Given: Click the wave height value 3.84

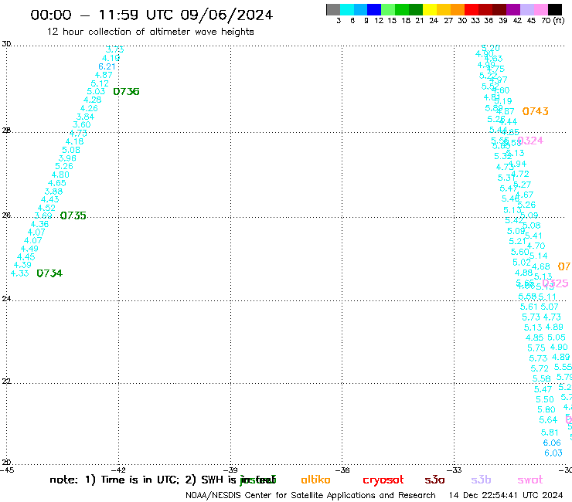Looking at the screenshot, I should point(85,117).
